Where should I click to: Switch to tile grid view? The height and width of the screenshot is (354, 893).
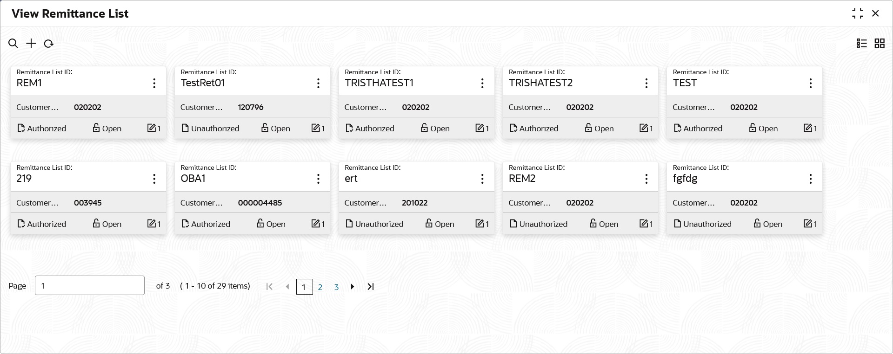coord(880,44)
